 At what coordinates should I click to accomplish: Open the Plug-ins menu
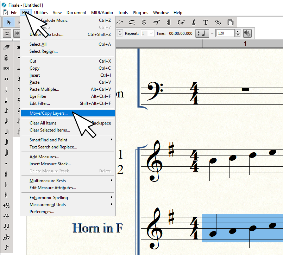[140, 13]
